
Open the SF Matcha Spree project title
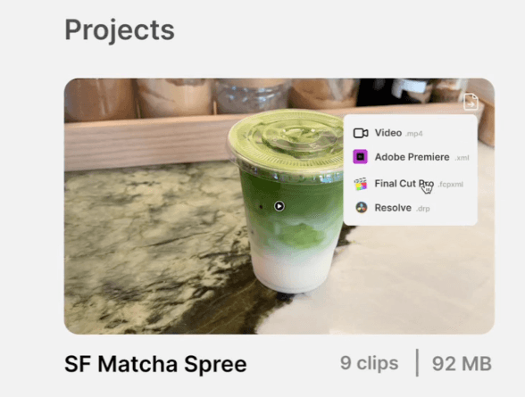tap(155, 364)
